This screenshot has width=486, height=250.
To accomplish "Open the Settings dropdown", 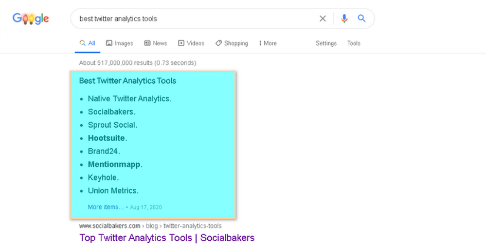I will coord(326,43).
